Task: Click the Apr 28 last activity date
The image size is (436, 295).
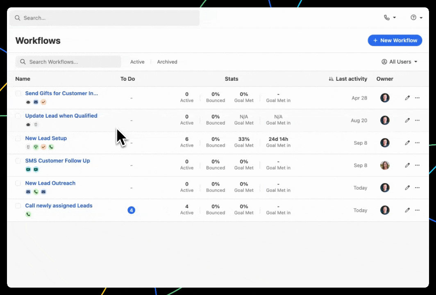Action: (359, 98)
